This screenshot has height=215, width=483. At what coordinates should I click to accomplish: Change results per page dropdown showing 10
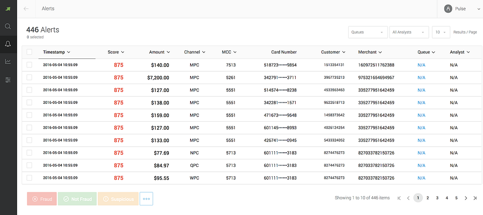[x=441, y=32]
